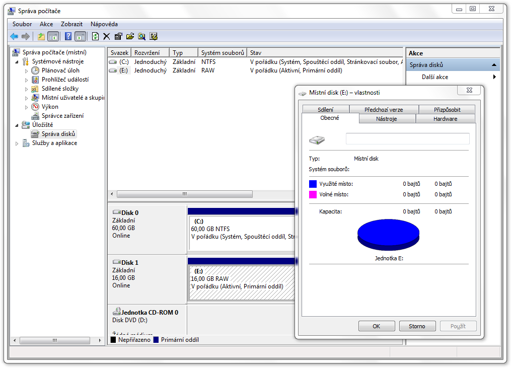Open the Soubor menu

pyautogui.click(x=22, y=24)
